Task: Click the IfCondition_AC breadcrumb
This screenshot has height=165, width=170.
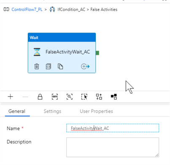Action: (x=71, y=9)
